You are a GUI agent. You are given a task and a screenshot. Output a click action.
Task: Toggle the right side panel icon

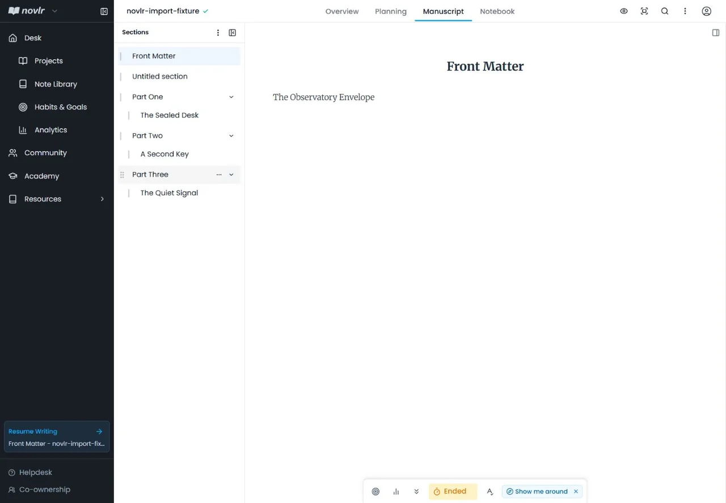pos(716,33)
